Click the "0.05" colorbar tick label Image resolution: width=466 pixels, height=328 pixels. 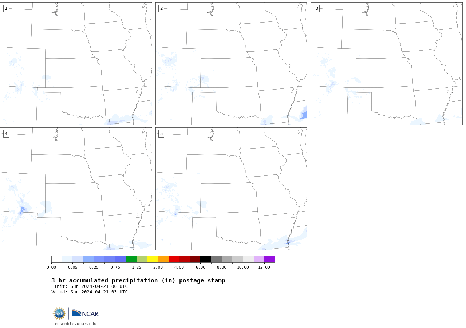point(73,267)
